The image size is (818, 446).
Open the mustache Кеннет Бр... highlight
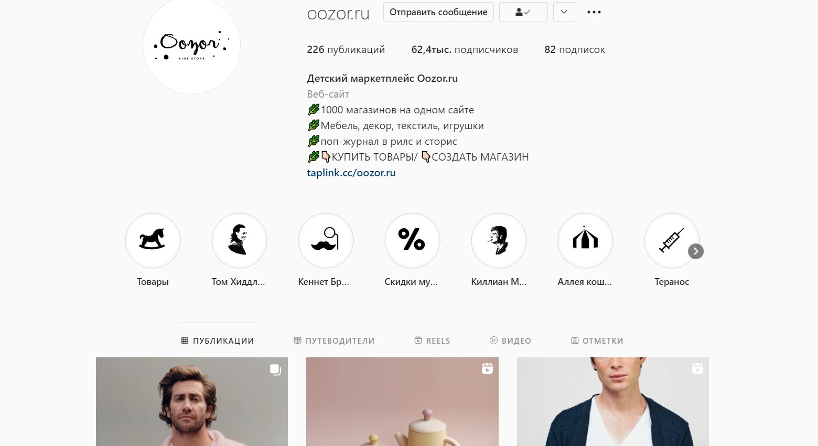[x=326, y=240]
